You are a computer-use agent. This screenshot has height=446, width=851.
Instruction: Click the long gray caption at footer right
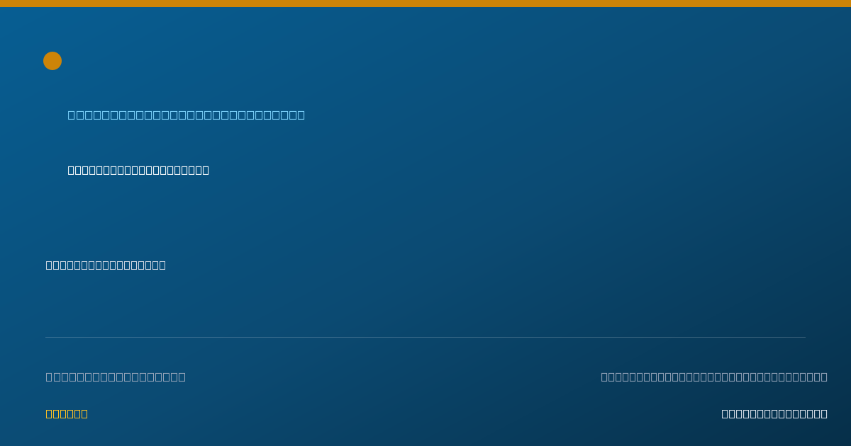(714, 377)
